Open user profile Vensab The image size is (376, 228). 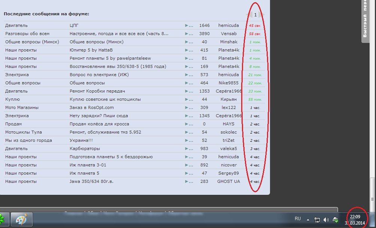tap(228, 34)
